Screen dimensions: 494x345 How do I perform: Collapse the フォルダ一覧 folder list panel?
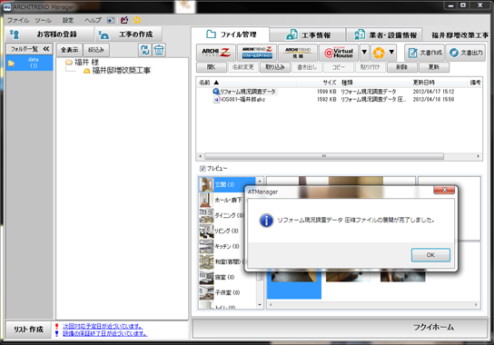point(46,49)
